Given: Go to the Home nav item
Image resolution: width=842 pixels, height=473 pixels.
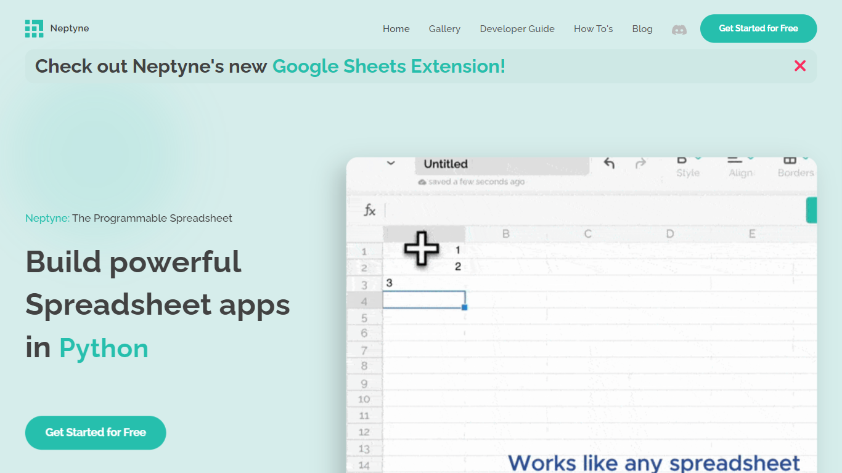Looking at the screenshot, I should pos(396,29).
